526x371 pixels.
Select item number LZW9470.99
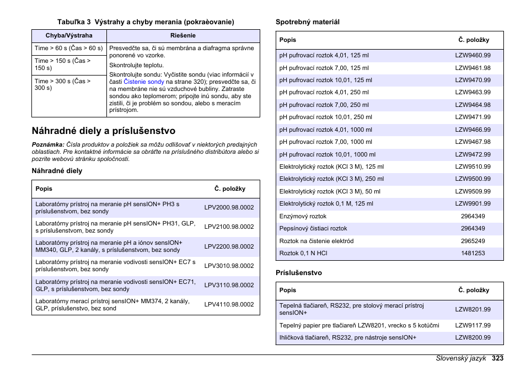[473, 80]
